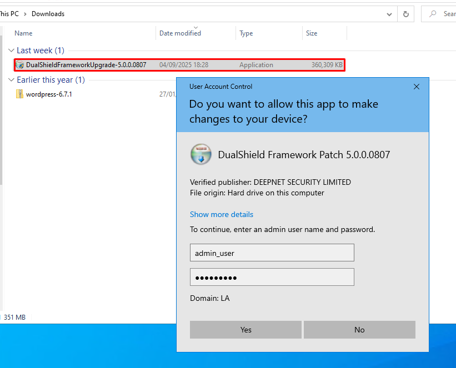Image resolution: width=456 pixels, height=368 pixels.
Task: Open the address bar history dropdown
Action: pyautogui.click(x=389, y=14)
